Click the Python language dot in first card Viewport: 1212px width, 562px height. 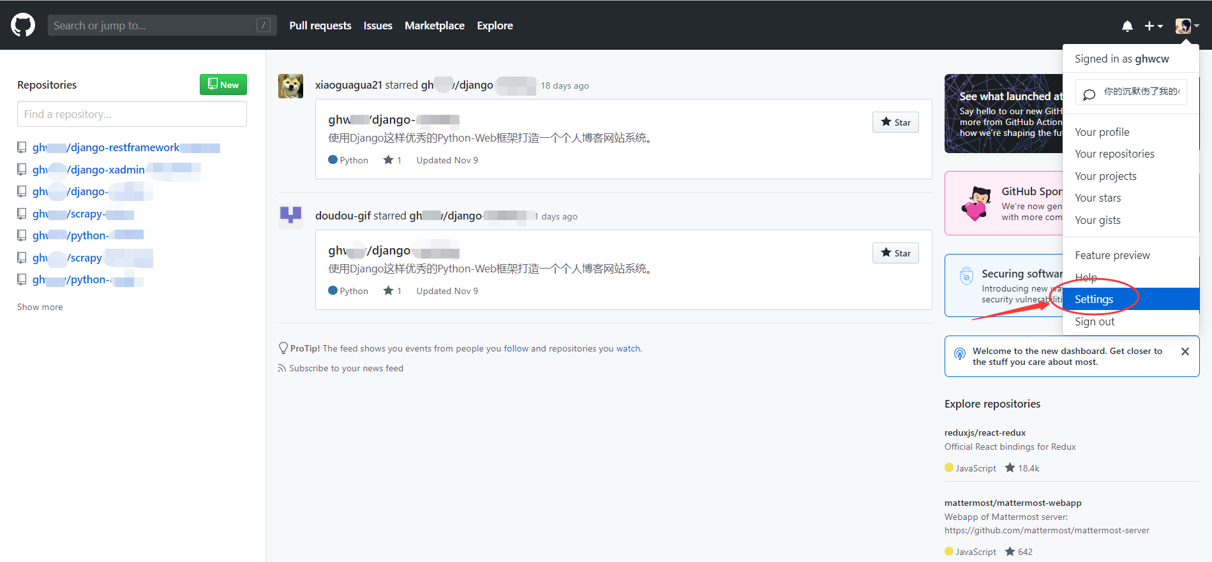333,159
